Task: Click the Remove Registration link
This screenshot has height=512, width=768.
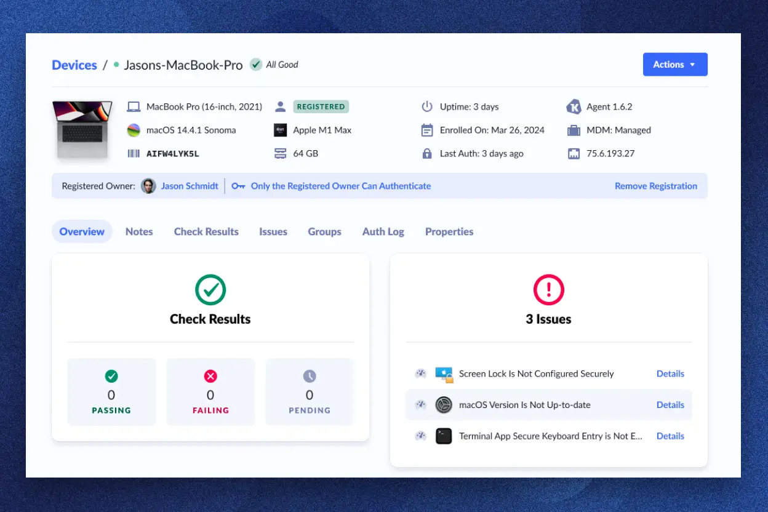Action: point(656,186)
